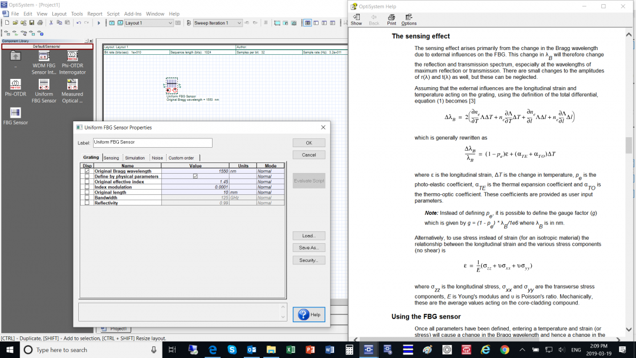Select the Measured Optical component icon
Screen dimensions: 636x358
pos(71,84)
